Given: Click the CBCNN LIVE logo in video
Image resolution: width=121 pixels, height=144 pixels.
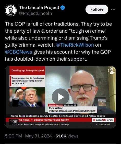Looking at the screenshot, I should click(103, 120).
